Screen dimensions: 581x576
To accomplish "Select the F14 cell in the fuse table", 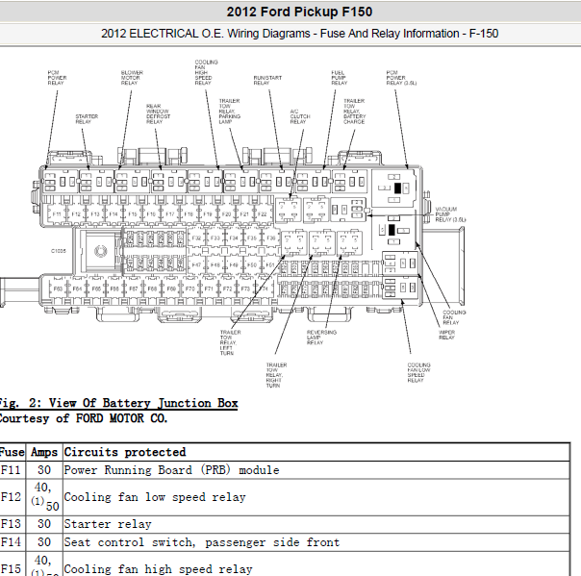I will tap(13, 542).
